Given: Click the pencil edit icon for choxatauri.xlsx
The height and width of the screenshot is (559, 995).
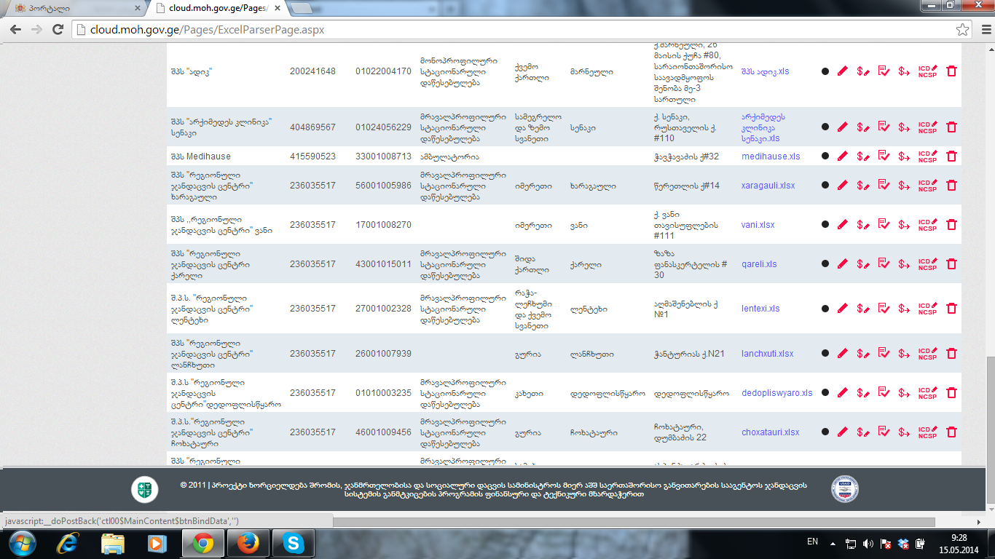Looking at the screenshot, I should [x=843, y=432].
